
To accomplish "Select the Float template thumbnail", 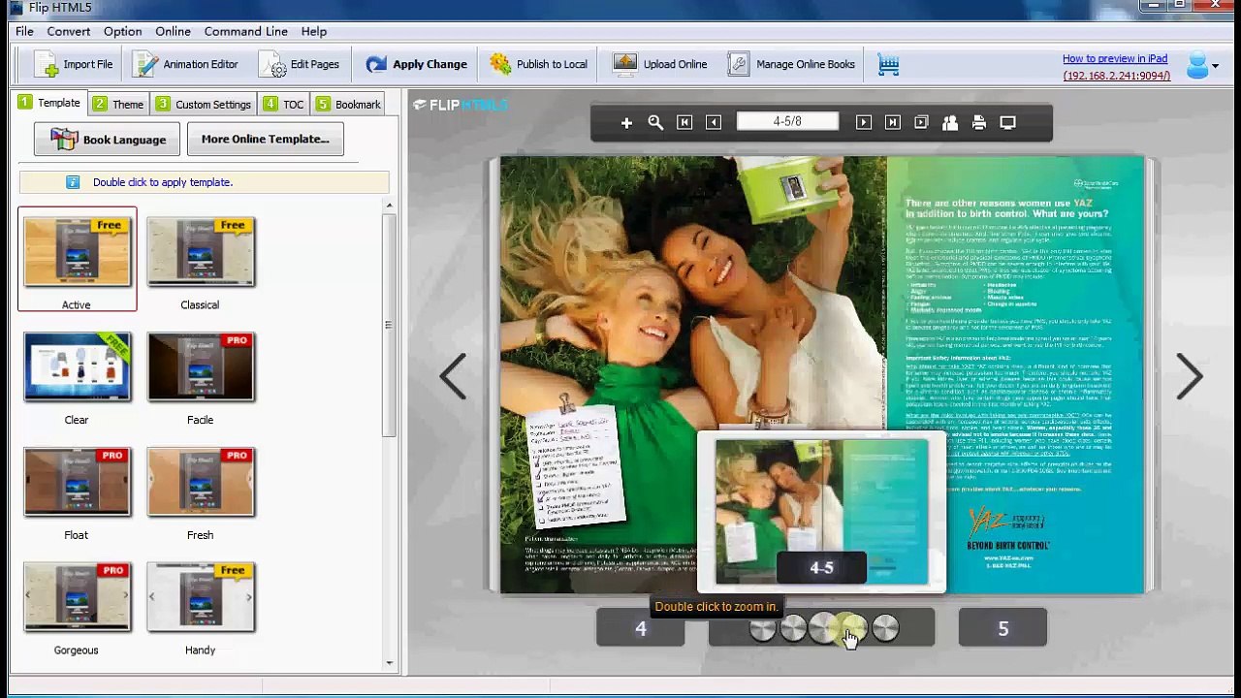I will (x=77, y=482).
